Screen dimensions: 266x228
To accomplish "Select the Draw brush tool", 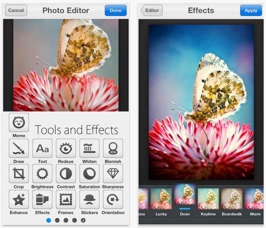I will point(19,148).
